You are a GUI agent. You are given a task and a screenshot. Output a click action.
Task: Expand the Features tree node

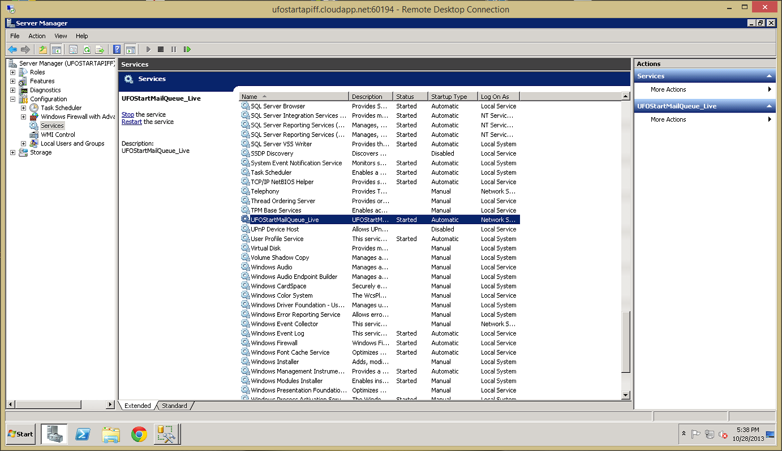point(13,81)
